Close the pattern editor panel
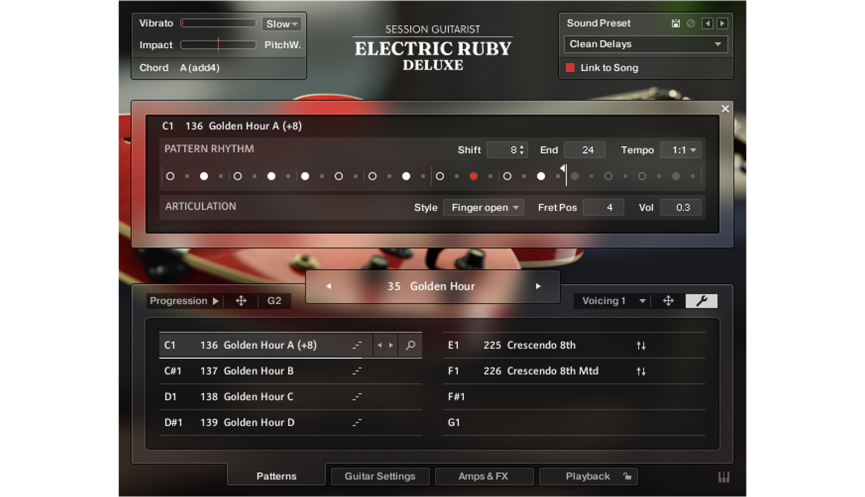Screen dimensions: 865x497 725,109
